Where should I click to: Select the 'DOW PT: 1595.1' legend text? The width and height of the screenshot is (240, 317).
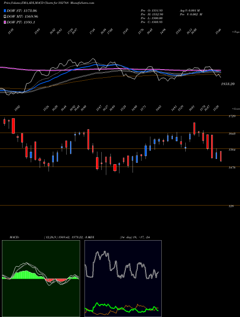click(x=21, y=22)
